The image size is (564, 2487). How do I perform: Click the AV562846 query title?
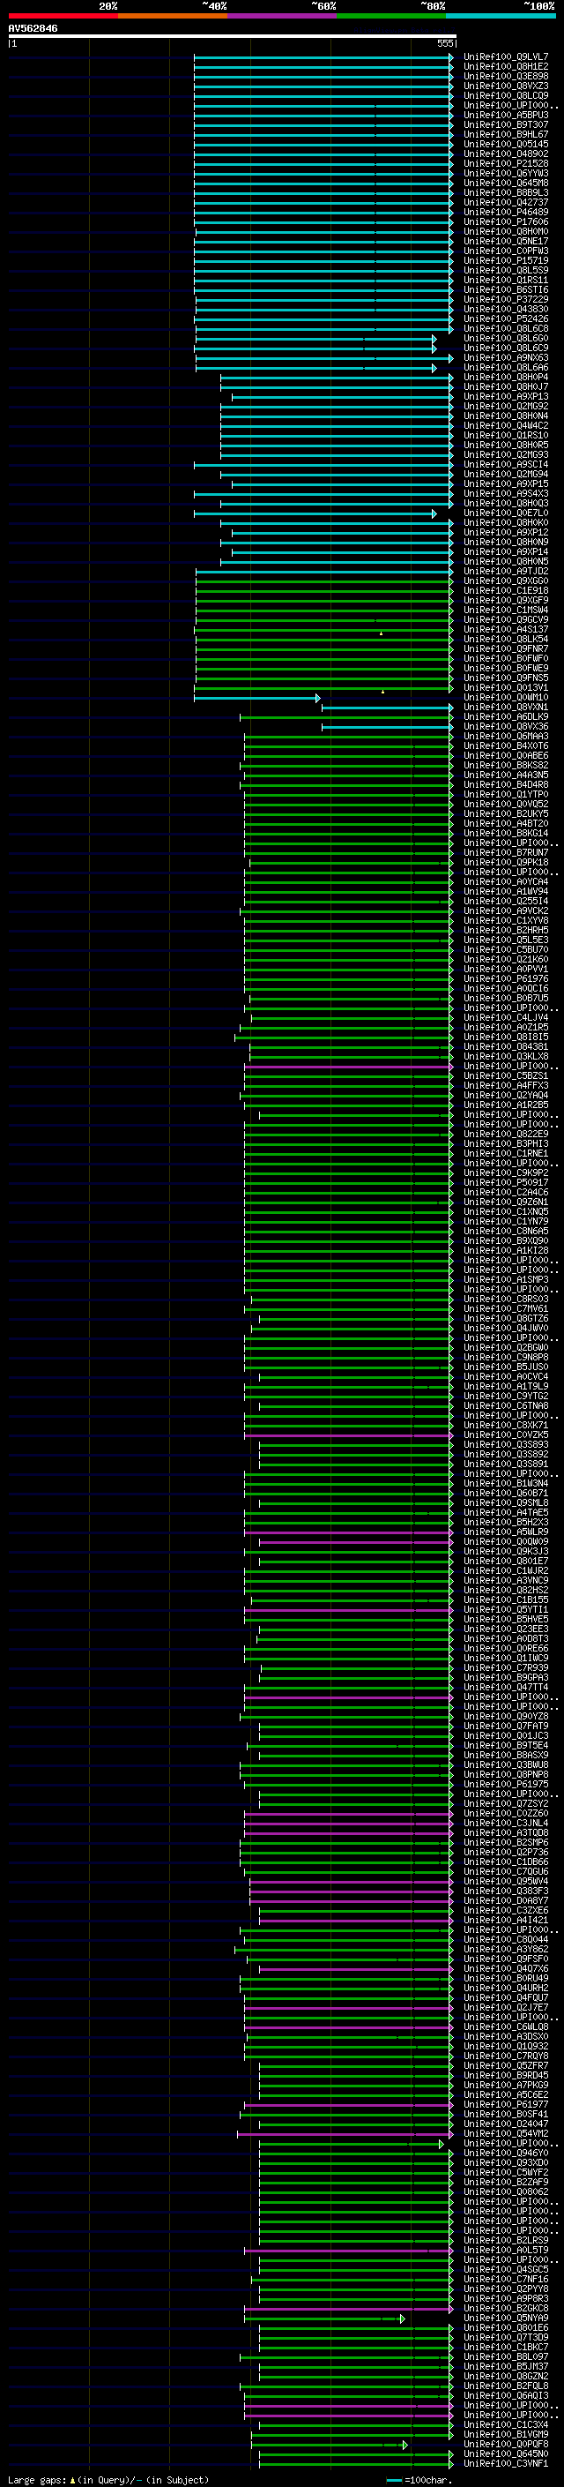pyautogui.click(x=33, y=29)
